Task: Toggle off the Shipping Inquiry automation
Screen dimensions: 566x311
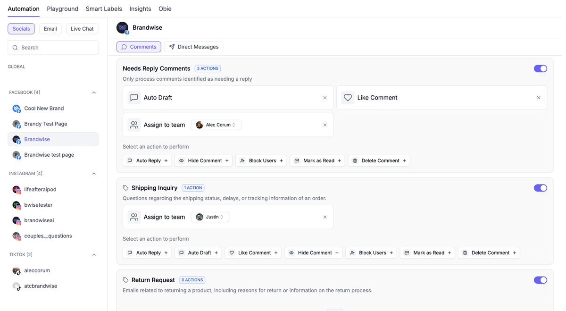Action: [540, 187]
